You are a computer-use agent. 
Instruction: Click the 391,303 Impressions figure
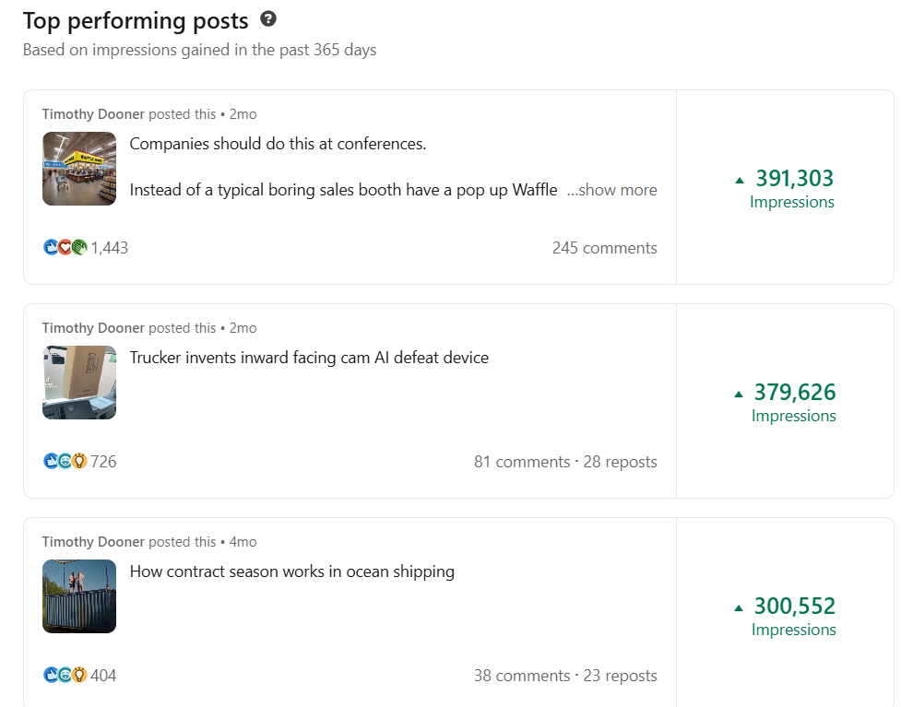tap(794, 179)
